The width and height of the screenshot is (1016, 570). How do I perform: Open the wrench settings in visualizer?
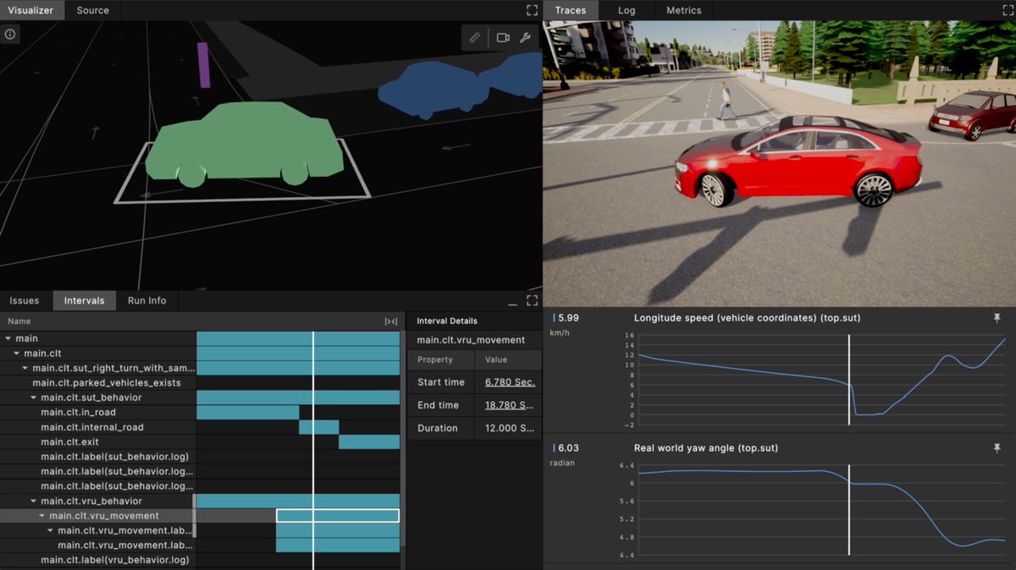525,38
